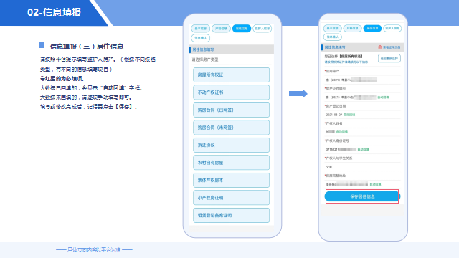Open the 产权人与学生关系 value selector
The width and height of the screenshot is (459, 258).
(x=362, y=167)
